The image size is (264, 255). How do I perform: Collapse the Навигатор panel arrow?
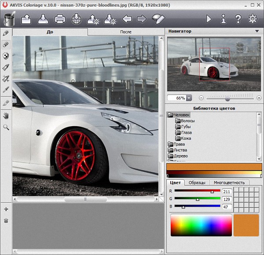257,31
